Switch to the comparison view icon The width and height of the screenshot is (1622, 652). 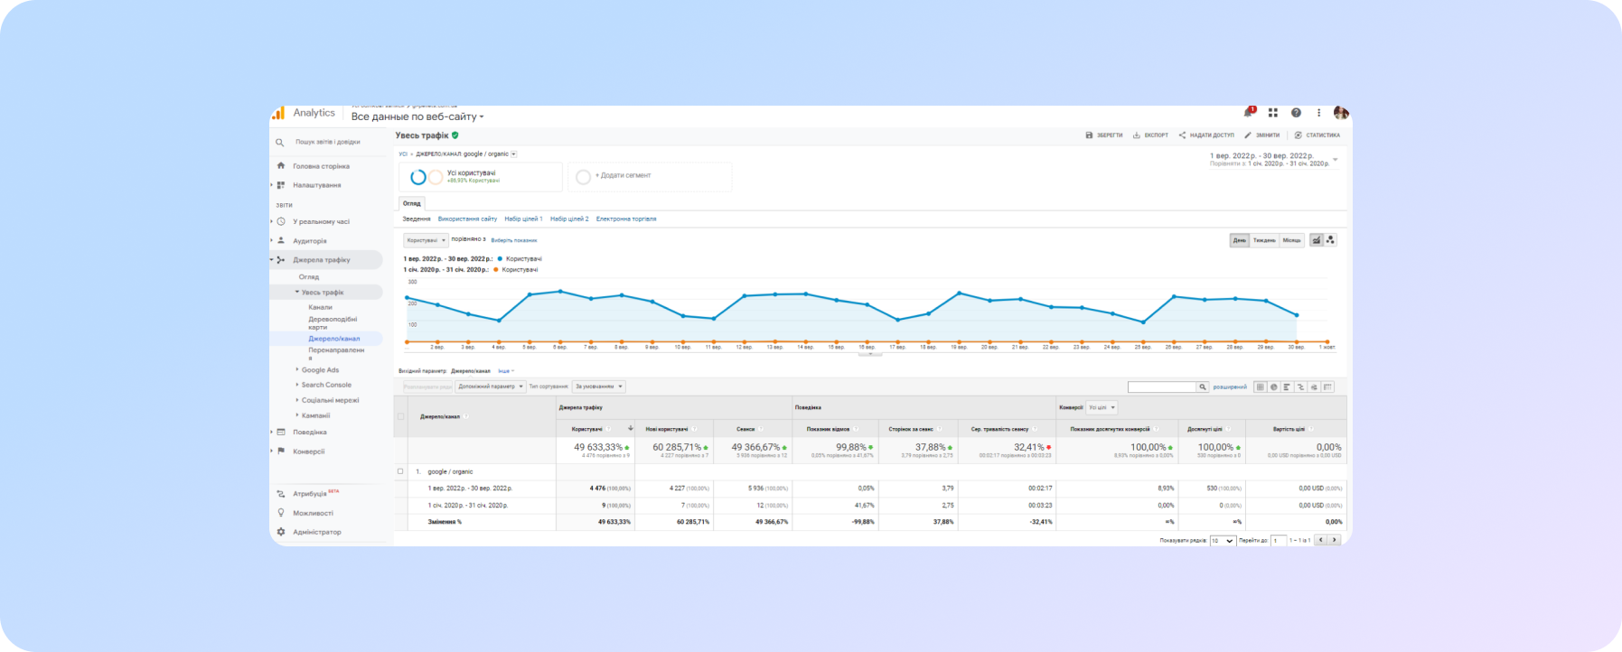(x=1300, y=387)
